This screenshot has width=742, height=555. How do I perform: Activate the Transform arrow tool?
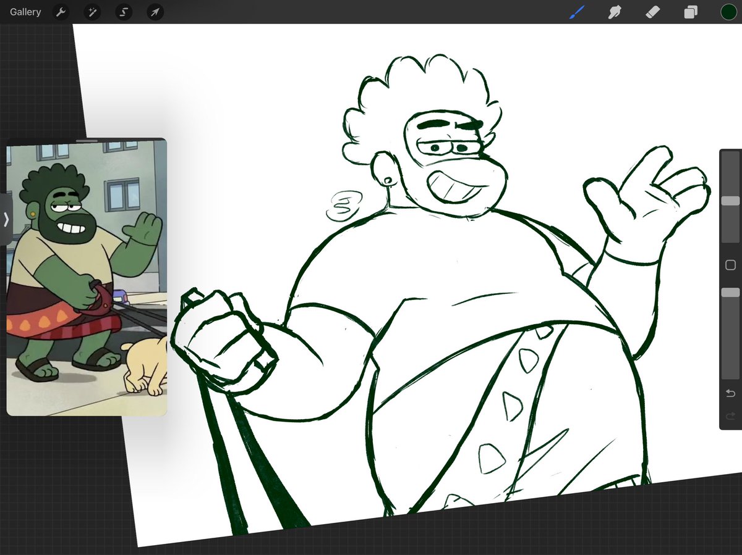tap(155, 12)
